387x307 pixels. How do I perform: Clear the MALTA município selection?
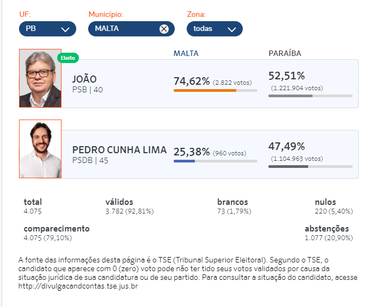coord(164,29)
